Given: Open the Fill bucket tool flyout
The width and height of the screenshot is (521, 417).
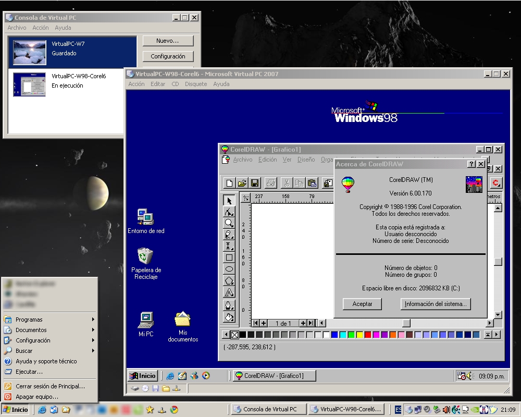Looking at the screenshot, I should (229, 317).
